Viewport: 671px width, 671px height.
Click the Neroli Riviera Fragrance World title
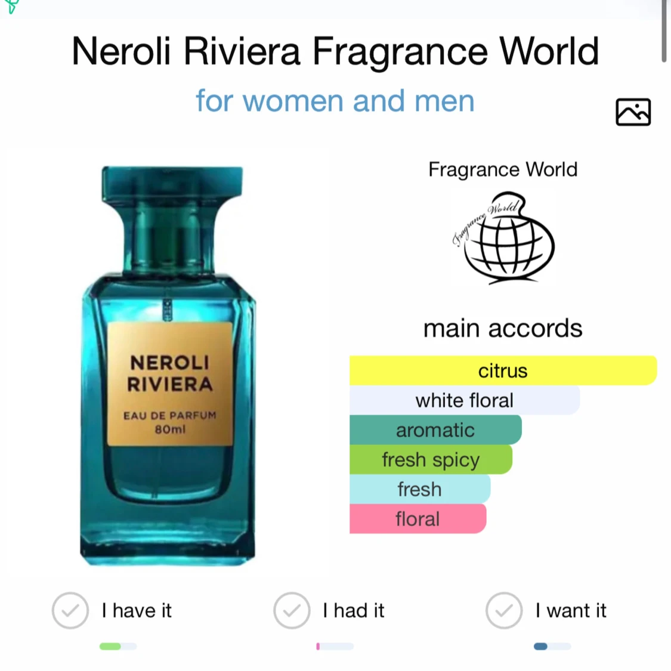(335, 51)
